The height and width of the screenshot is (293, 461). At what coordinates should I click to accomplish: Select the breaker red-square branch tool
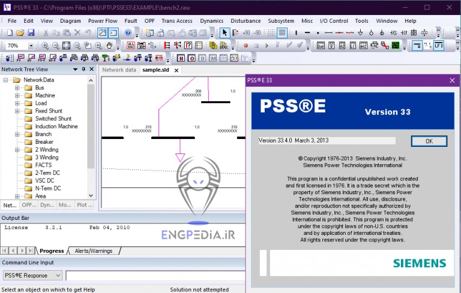tap(339, 32)
